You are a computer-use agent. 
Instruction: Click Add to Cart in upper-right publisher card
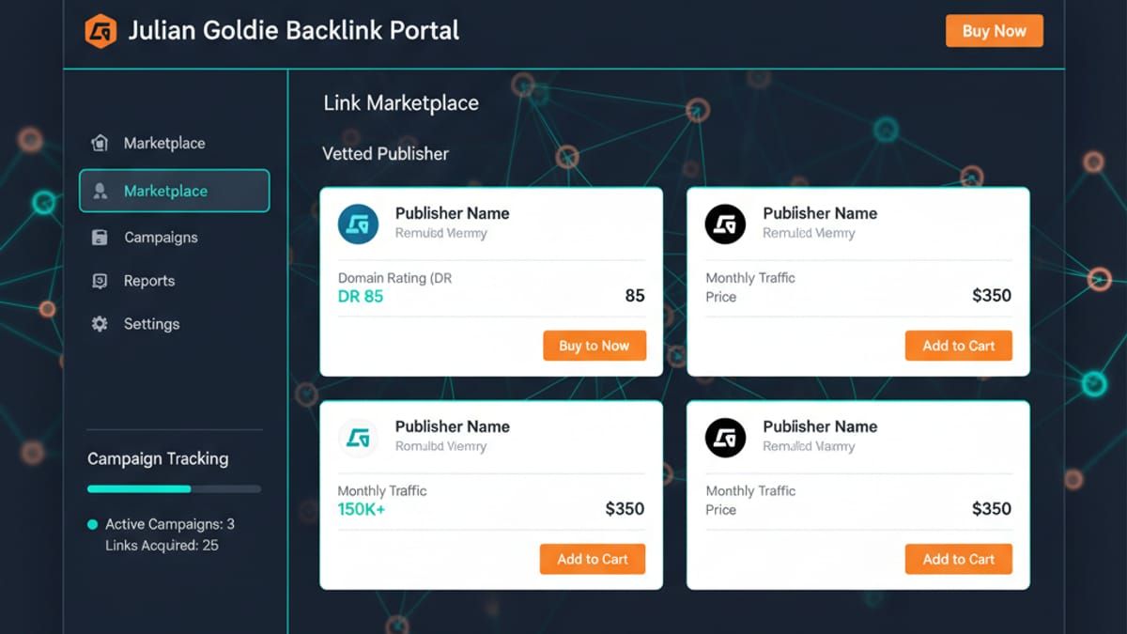point(958,346)
